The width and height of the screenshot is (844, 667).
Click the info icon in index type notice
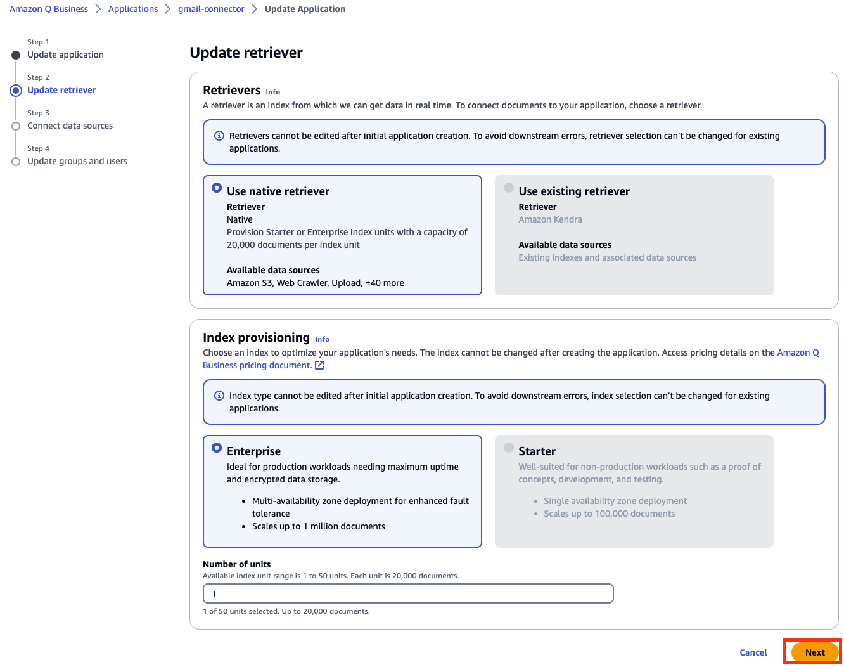219,396
